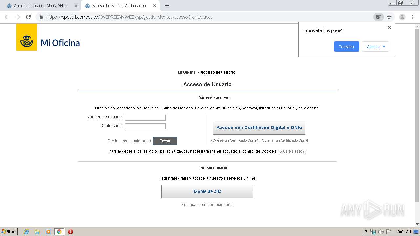This screenshot has height=236, width=420.
Task: Click the Acceso de usuario breadcrumb text
Action: point(218,72)
